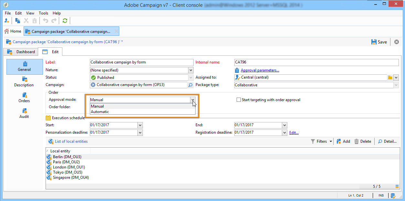Select the Manual option

coord(143,106)
